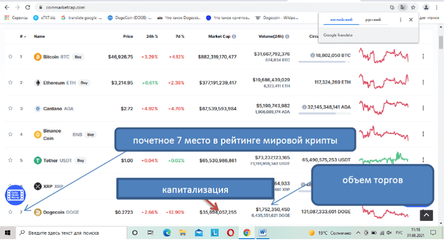Add Bitcoin to watchlist via star
This screenshot has height=240, width=447.
click(10, 57)
